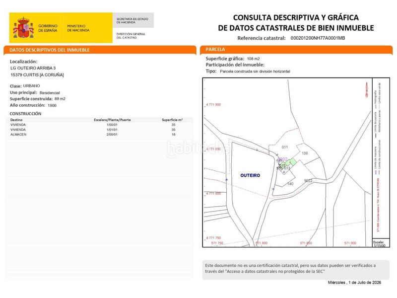
Task: Click the north arrow symbol on the map
Action: coord(366,90)
